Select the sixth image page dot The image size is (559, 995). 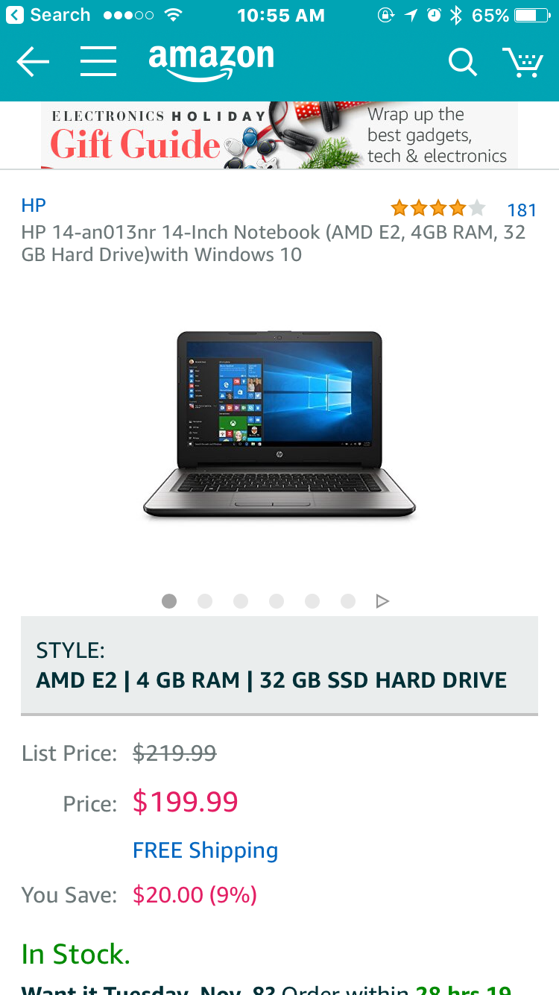click(x=348, y=601)
